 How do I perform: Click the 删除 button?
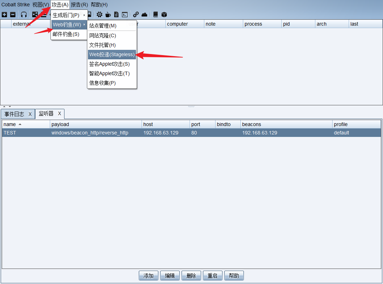(191, 276)
